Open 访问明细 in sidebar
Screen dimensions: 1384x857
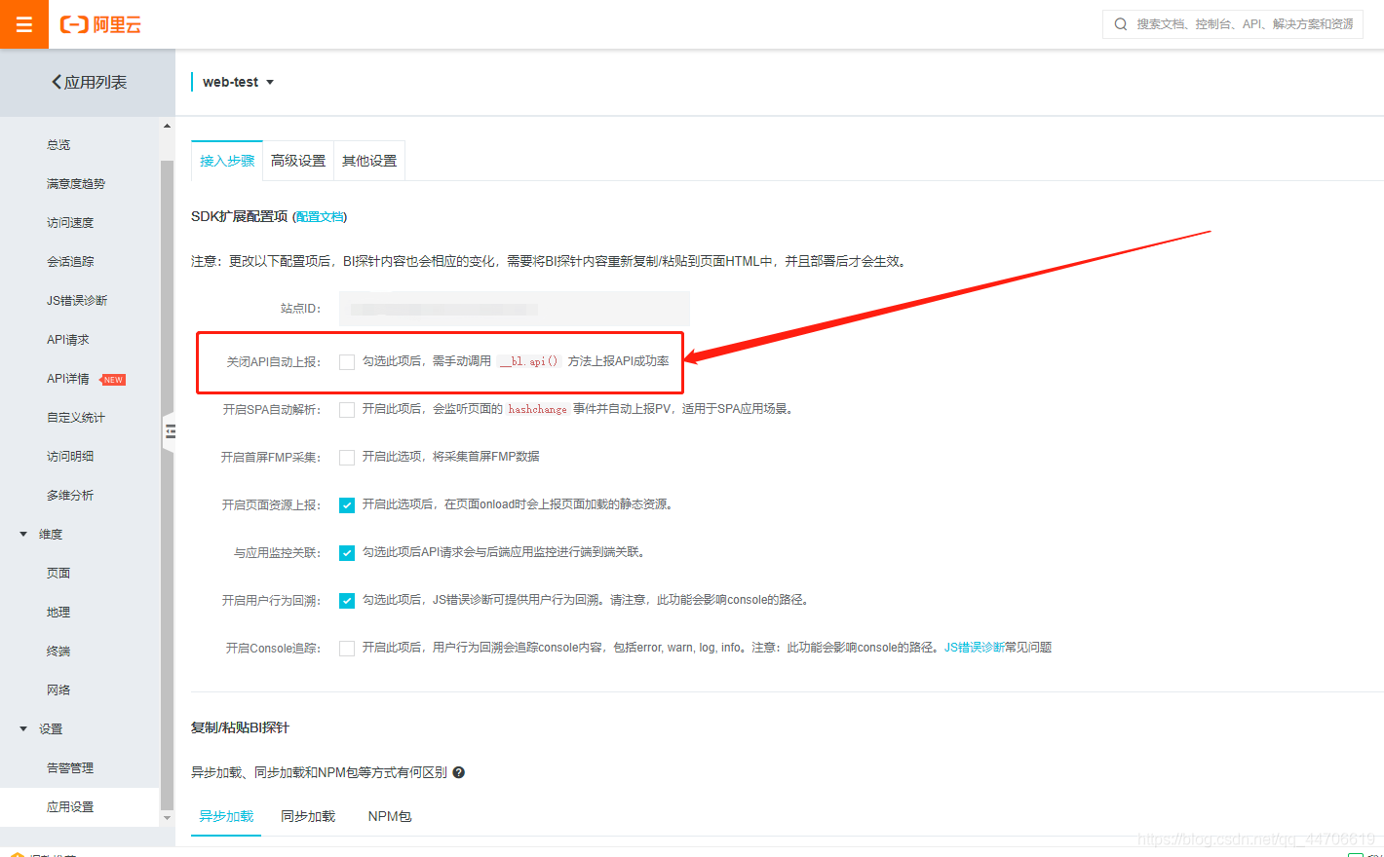click(x=70, y=457)
